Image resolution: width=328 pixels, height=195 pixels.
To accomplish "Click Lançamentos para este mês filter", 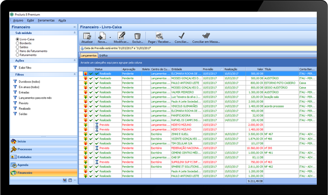I will point(35,98).
